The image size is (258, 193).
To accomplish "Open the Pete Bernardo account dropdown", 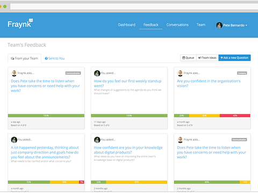I will click(x=232, y=25).
